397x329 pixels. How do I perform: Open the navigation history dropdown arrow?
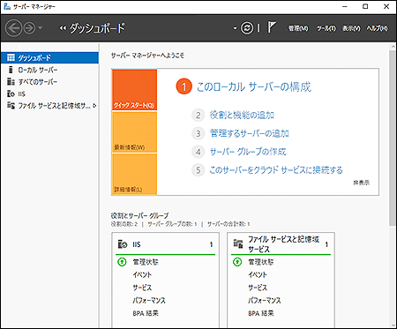coord(41,28)
